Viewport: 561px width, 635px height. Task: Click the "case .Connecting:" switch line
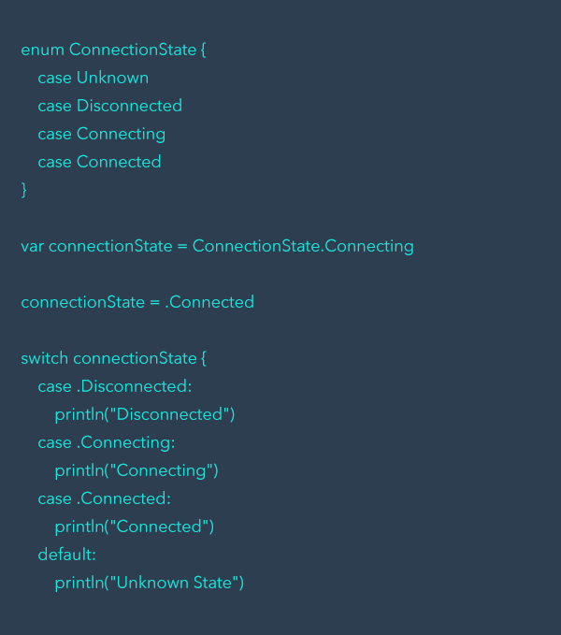click(106, 442)
